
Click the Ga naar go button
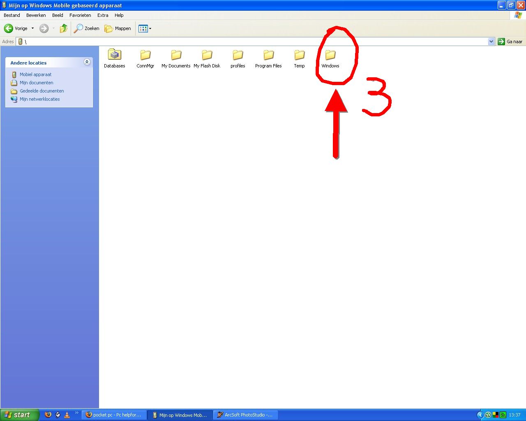pyautogui.click(x=510, y=42)
